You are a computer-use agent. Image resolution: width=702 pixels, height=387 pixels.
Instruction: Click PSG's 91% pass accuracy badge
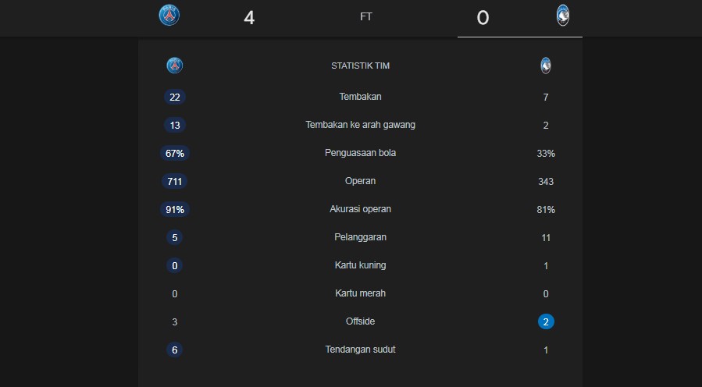[175, 209]
